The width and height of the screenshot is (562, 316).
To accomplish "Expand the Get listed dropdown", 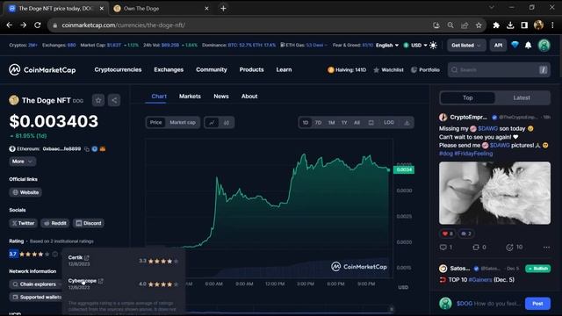I will click(x=466, y=46).
